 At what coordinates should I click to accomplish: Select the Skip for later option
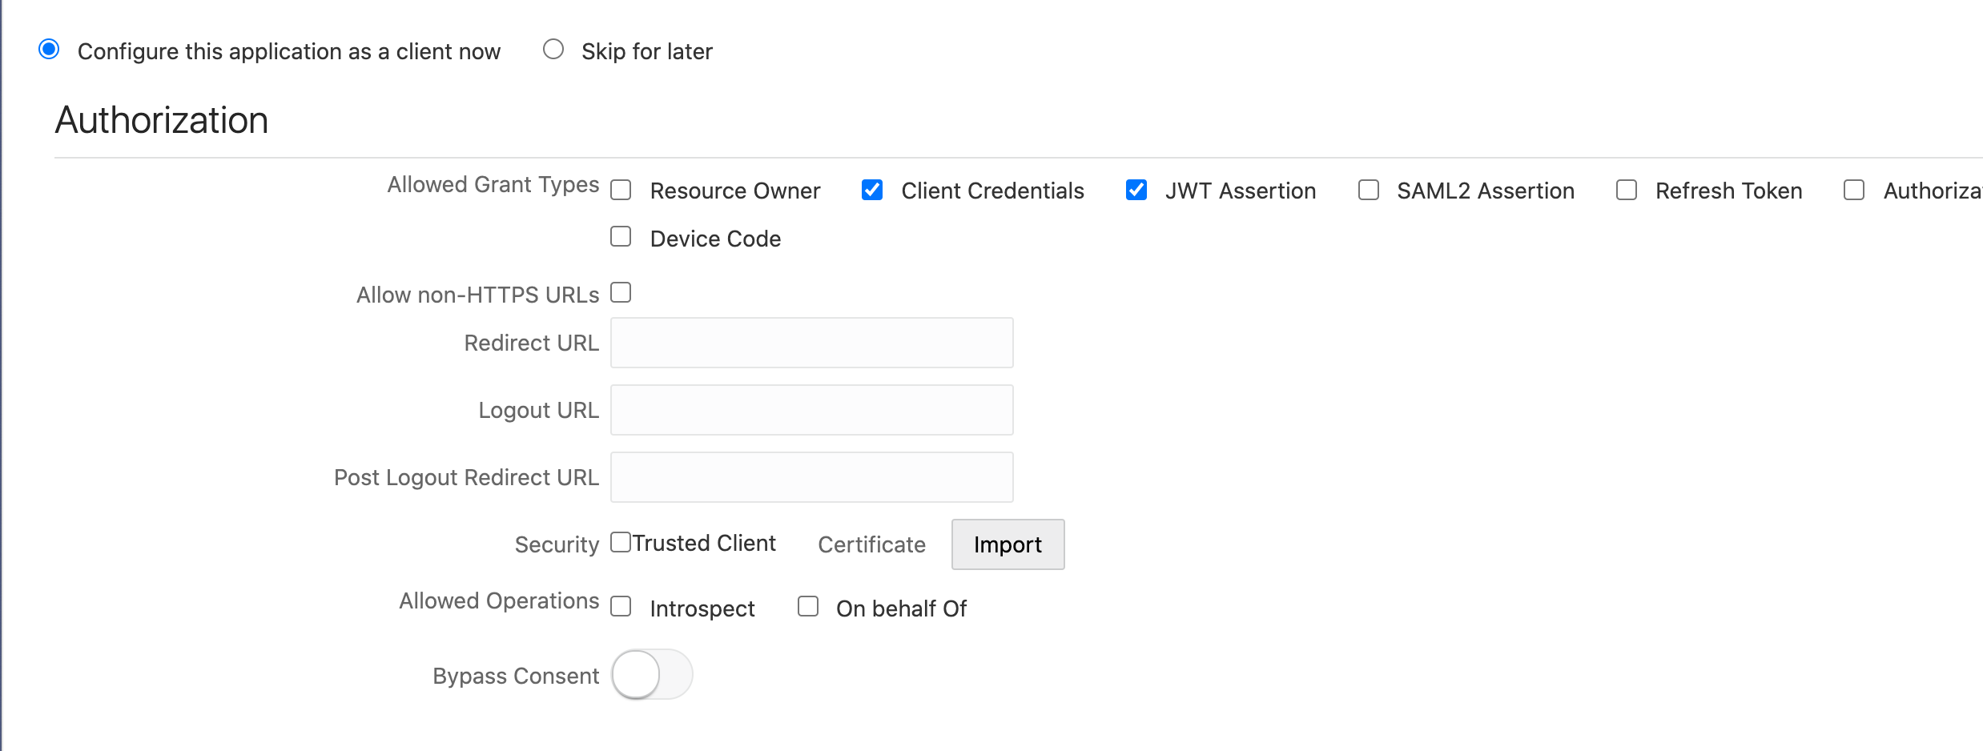pyautogui.click(x=553, y=50)
